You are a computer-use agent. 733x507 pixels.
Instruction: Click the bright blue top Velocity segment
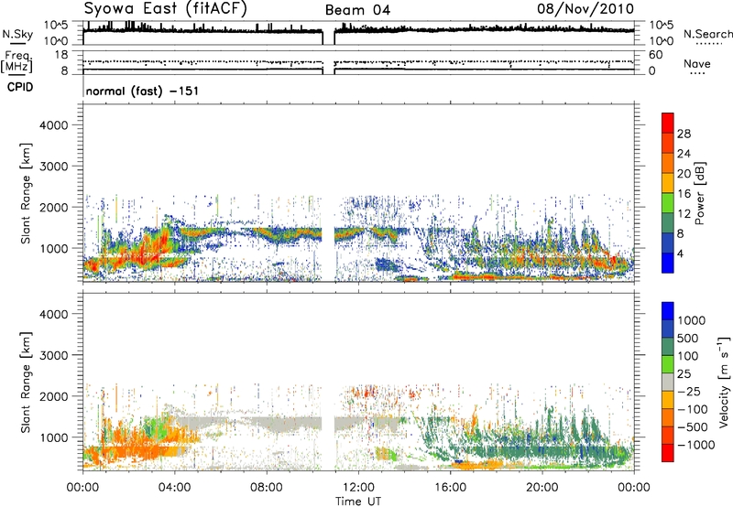668,311
